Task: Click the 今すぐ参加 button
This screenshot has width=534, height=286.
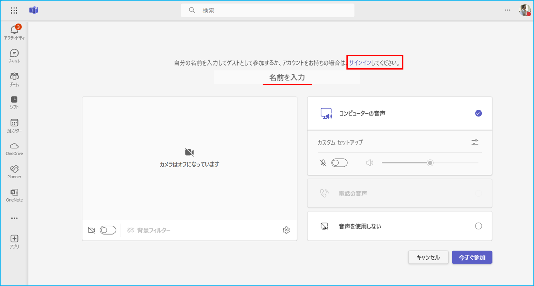Action: coord(472,257)
